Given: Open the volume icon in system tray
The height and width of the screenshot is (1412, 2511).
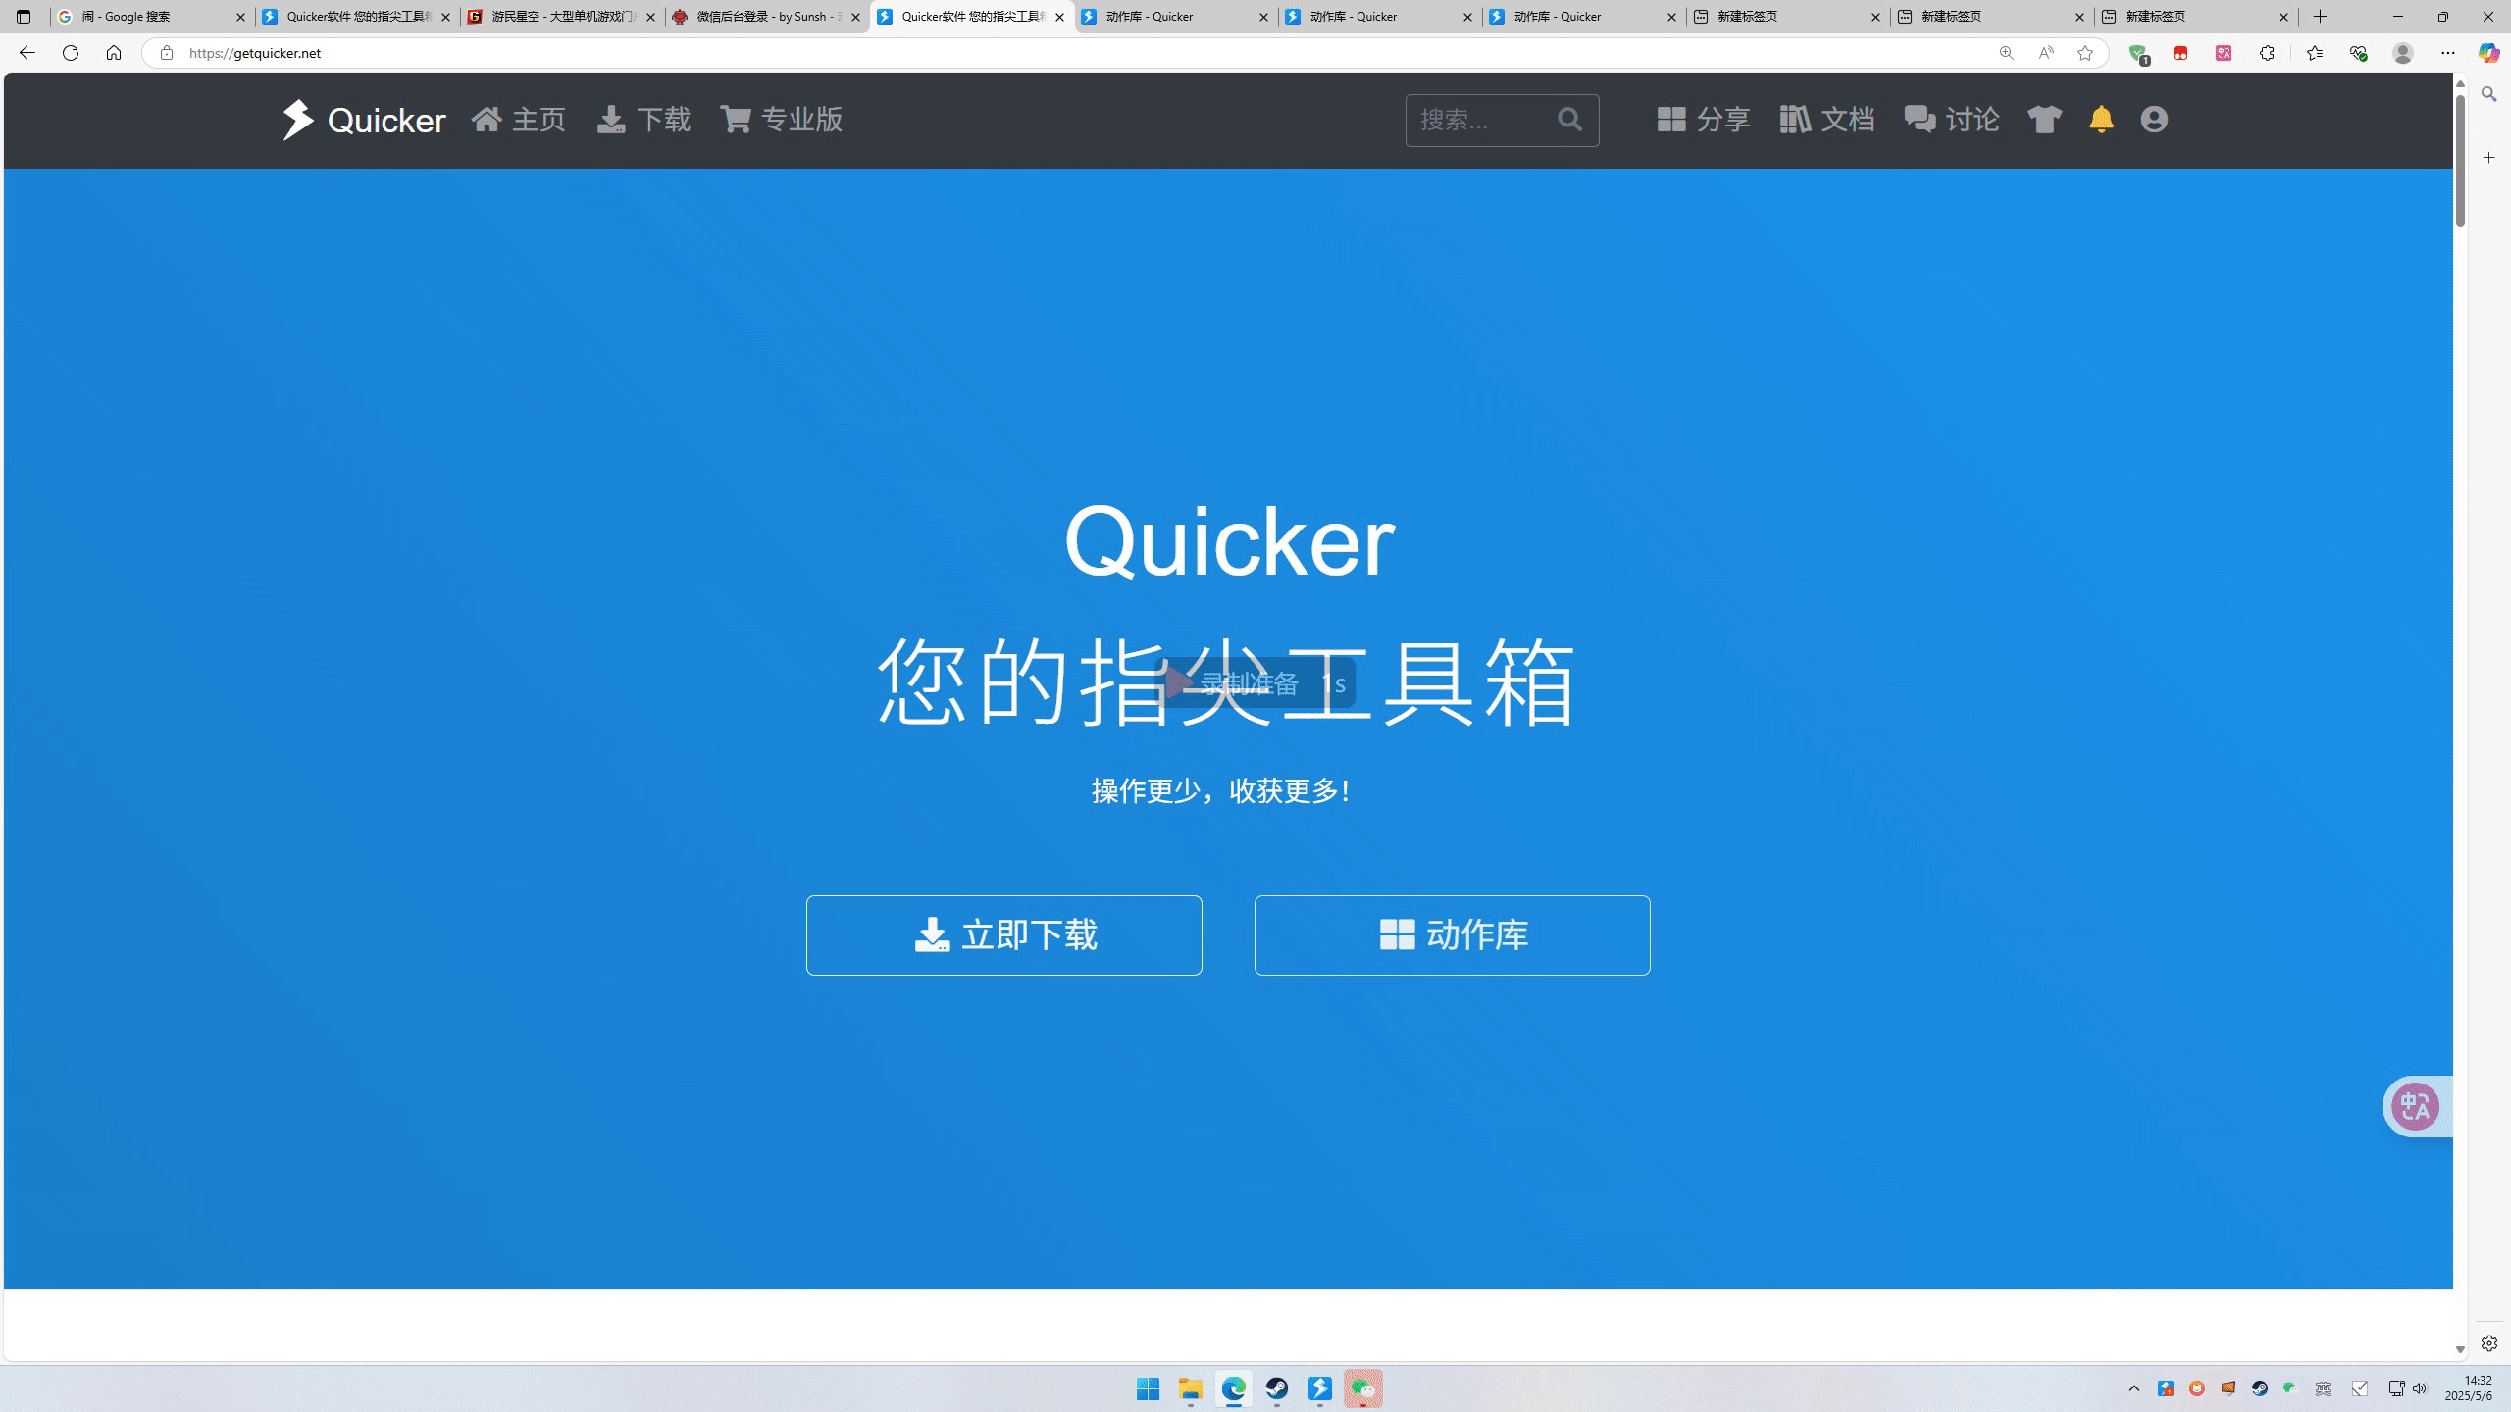Looking at the screenshot, I should pyautogui.click(x=2420, y=1388).
